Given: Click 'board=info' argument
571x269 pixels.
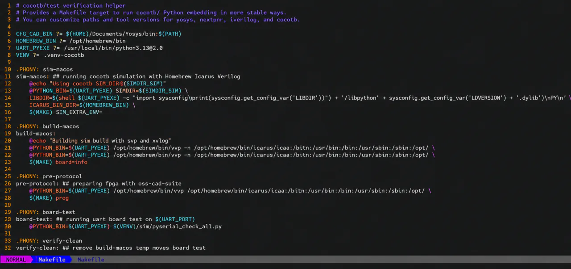Looking at the screenshot, I should click(71, 163).
